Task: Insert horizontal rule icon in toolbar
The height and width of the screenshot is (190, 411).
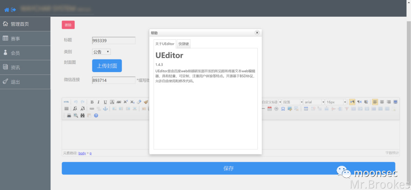Action: tap(263, 109)
